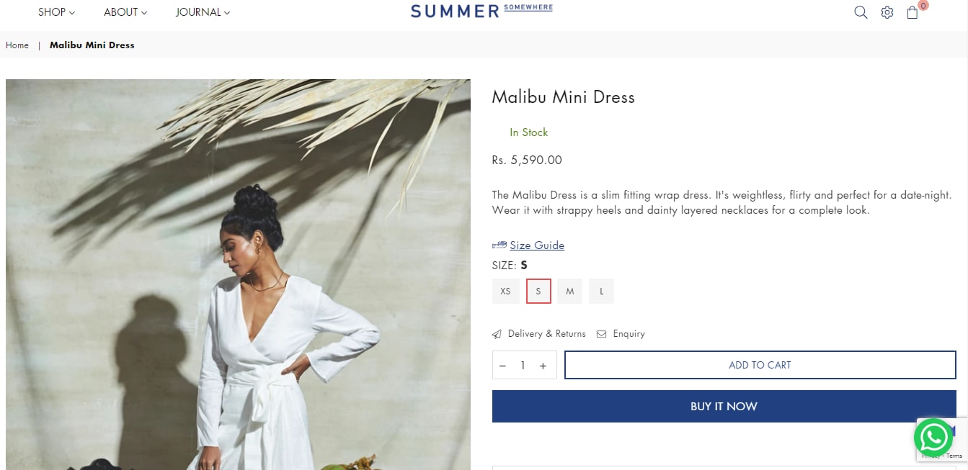The width and height of the screenshot is (968, 470).
Task: Select size XS
Action: (x=505, y=291)
